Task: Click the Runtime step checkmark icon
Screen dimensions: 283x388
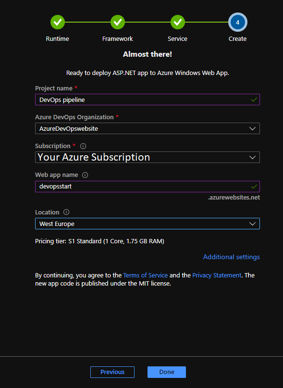Action: 58,22
